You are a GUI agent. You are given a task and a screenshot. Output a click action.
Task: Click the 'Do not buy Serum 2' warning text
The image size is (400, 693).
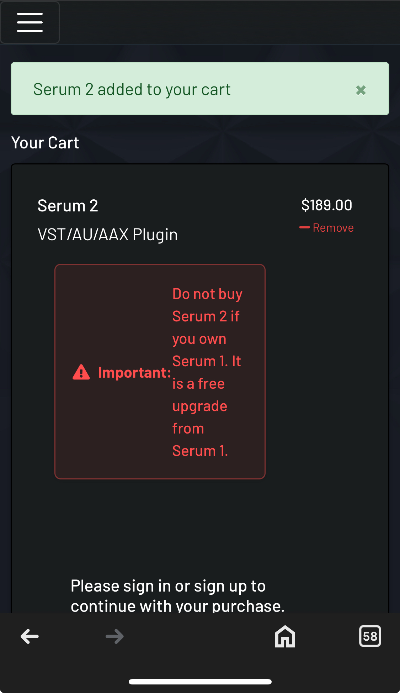(x=207, y=305)
